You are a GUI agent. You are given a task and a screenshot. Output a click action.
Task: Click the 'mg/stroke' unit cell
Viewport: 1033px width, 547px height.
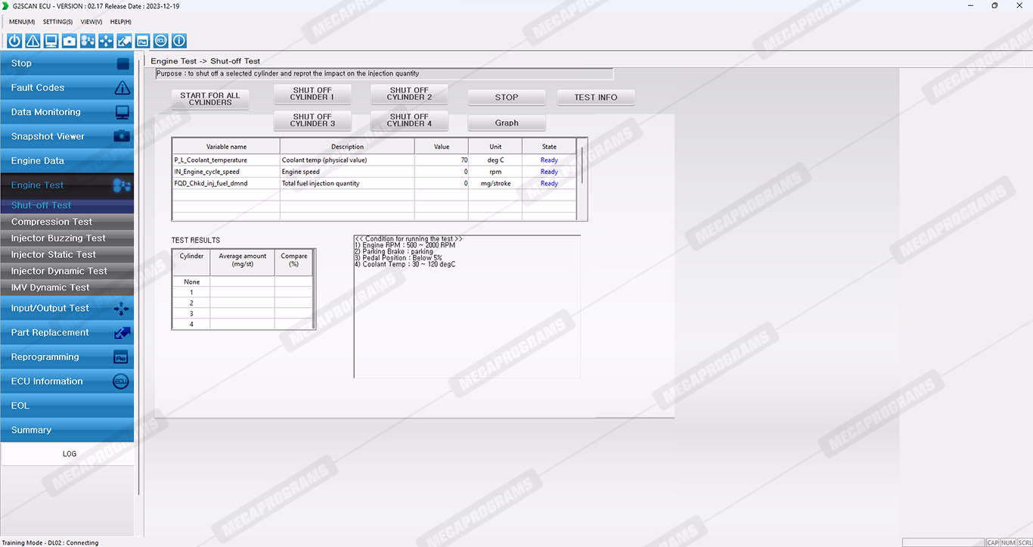pos(495,183)
